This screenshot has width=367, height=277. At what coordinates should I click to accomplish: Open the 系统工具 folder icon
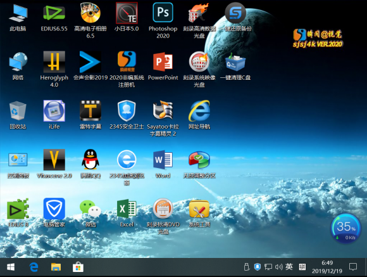[x=199, y=209]
